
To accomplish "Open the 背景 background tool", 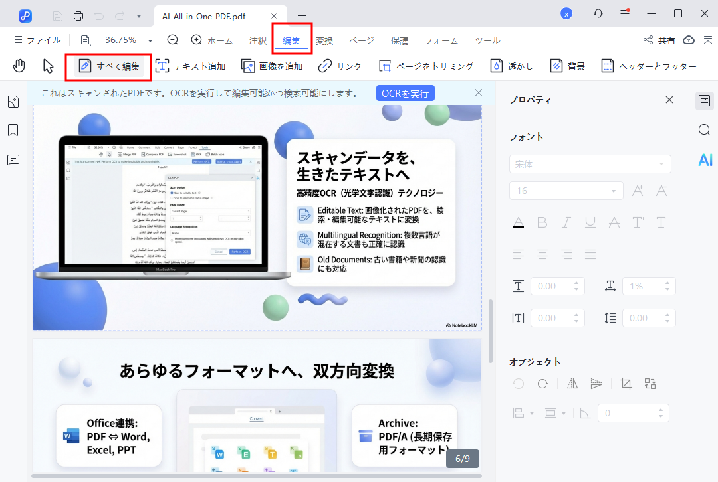I will coord(568,66).
